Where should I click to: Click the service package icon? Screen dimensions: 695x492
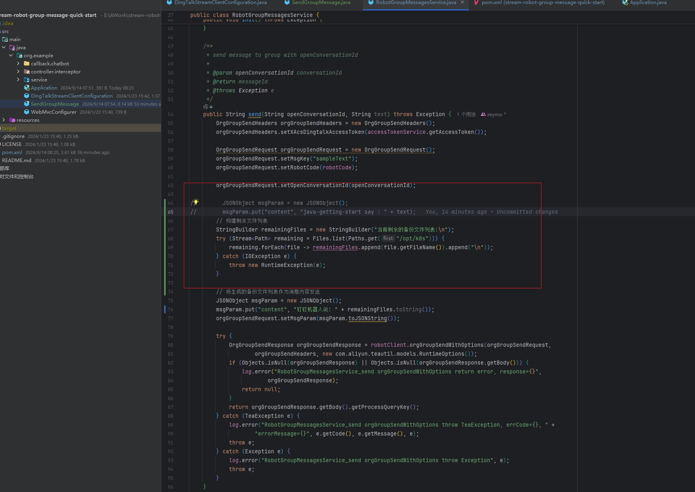pyautogui.click(x=27, y=80)
